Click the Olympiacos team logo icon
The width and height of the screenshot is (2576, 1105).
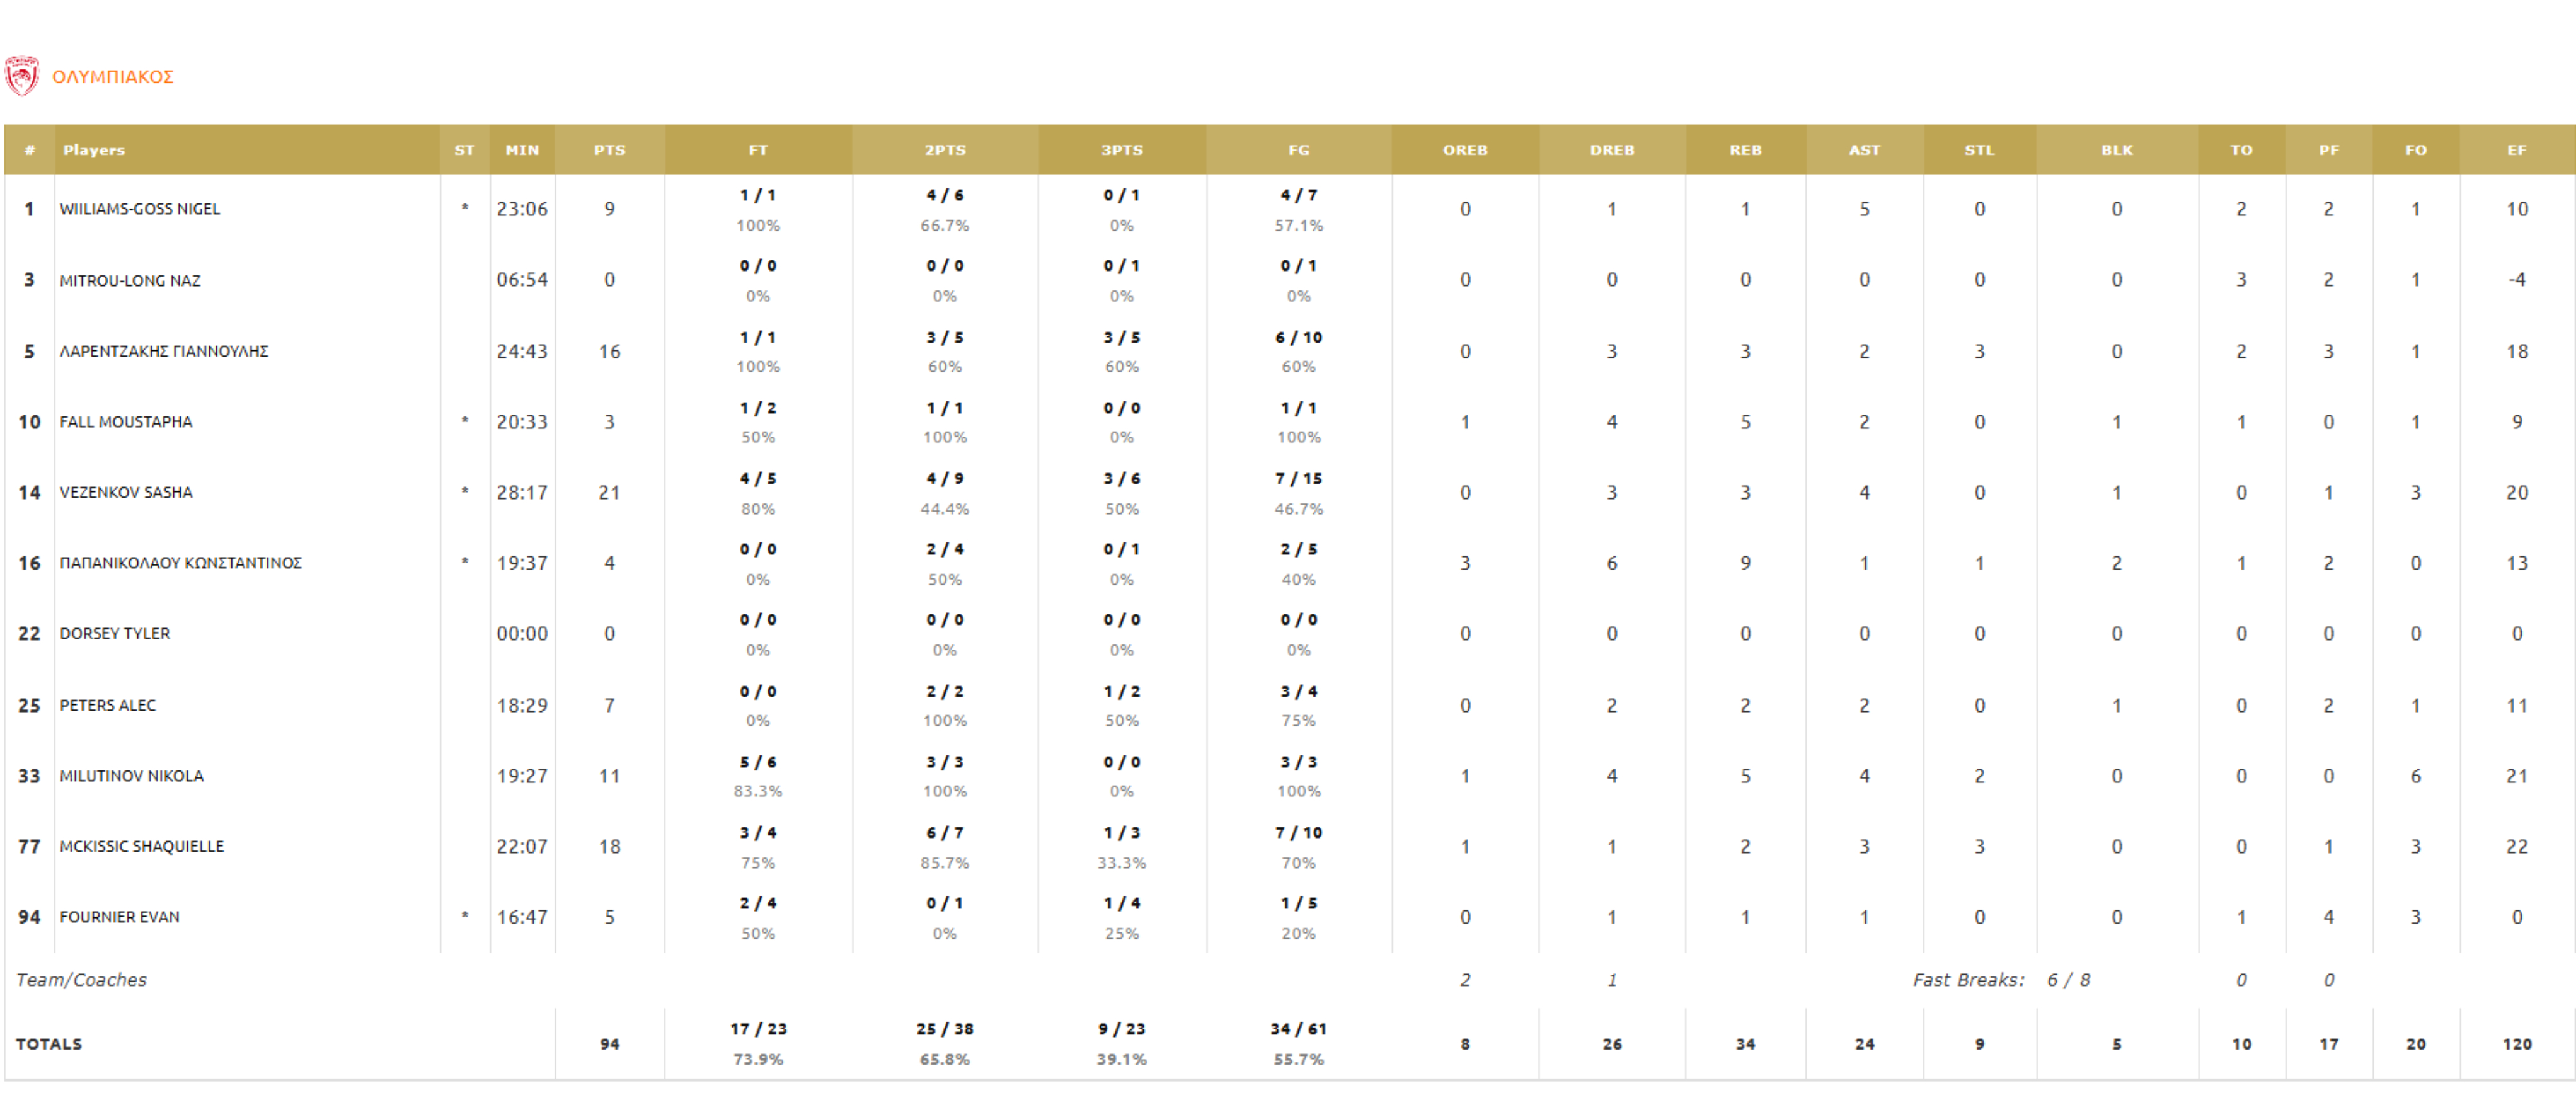[21, 76]
